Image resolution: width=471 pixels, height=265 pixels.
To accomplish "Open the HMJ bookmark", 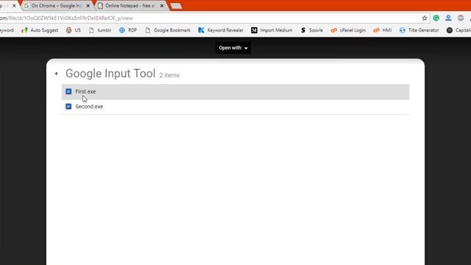I will [383, 30].
